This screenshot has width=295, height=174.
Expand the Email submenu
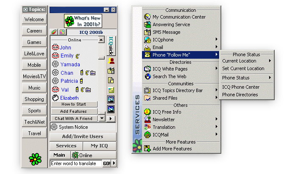[x=181, y=47]
